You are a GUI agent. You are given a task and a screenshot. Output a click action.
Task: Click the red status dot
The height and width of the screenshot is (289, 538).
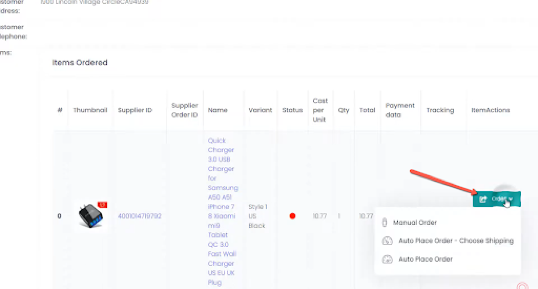pyautogui.click(x=293, y=216)
